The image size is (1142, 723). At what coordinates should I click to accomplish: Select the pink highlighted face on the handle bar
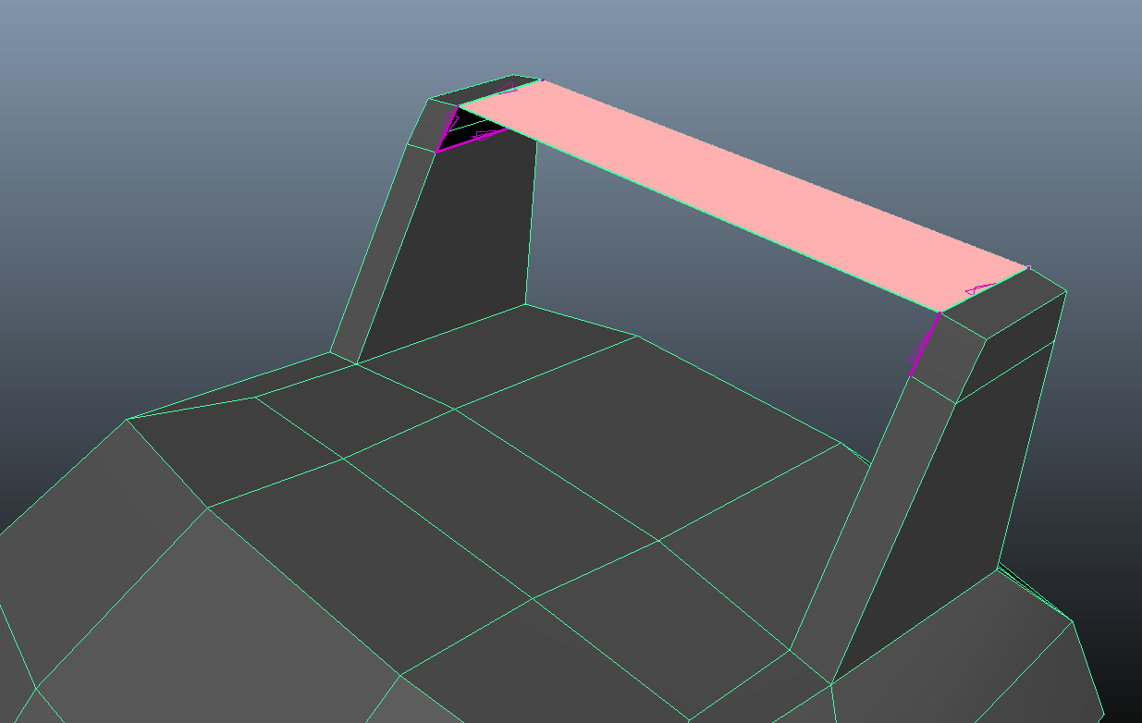coord(740,194)
